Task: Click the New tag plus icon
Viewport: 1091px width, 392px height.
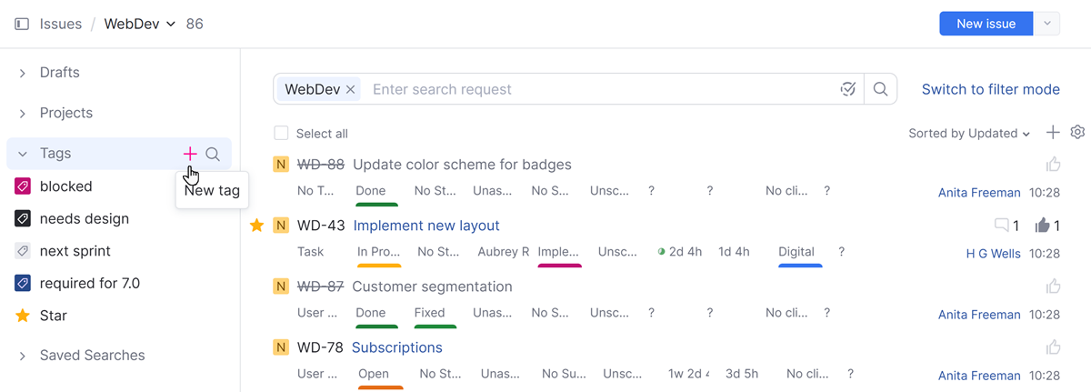Action: [190, 154]
